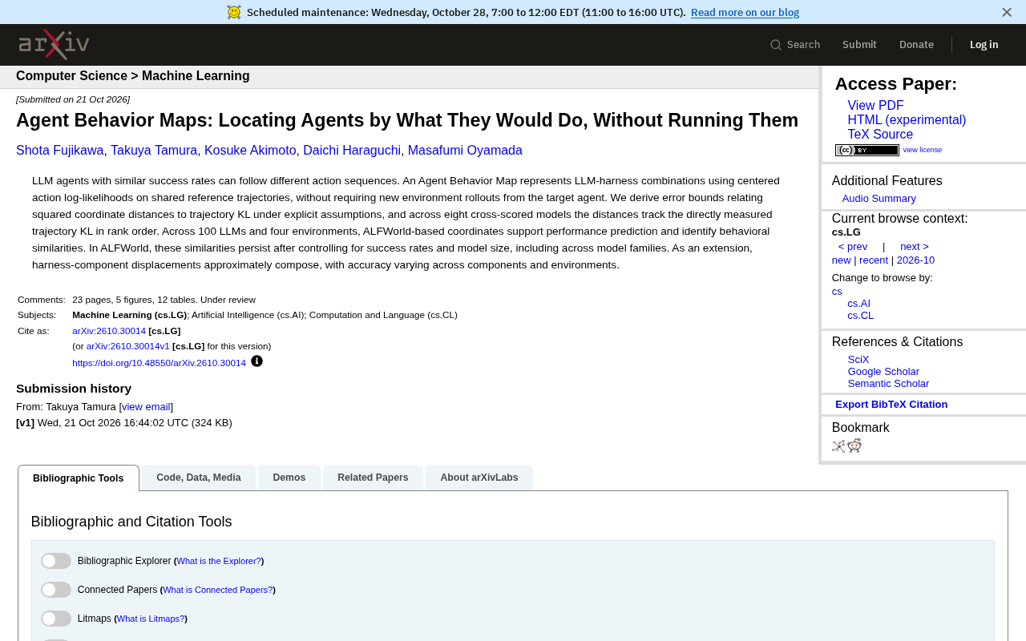The height and width of the screenshot is (641, 1026).
Task: Open What is Connected Papers? link
Action: pos(217,590)
